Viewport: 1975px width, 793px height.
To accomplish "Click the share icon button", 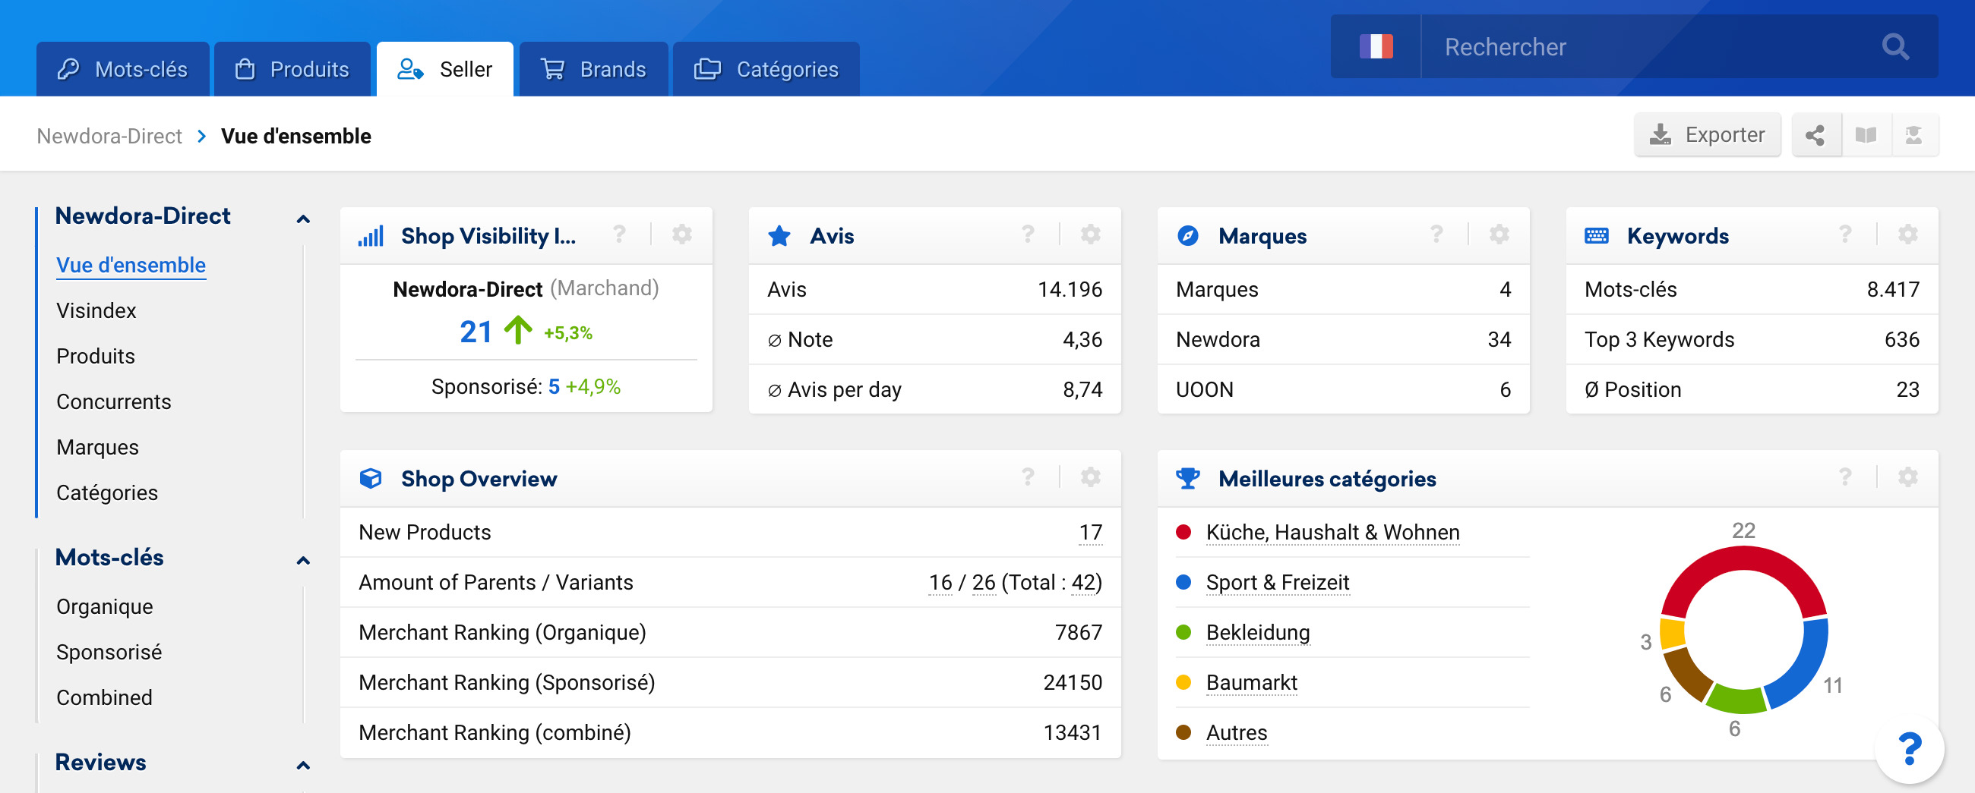I will point(1815,135).
